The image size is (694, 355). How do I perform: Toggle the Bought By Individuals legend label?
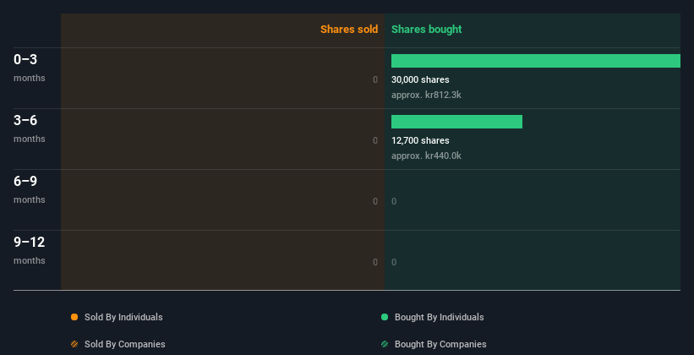pos(439,317)
